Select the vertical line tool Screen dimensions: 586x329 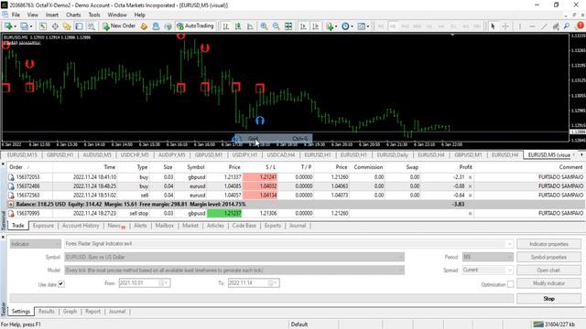pos(520,27)
